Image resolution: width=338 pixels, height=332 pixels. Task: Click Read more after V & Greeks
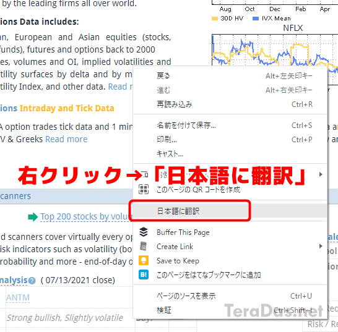66,139
